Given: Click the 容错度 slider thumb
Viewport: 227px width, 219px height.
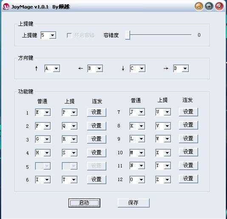Looking at the screenshot, I should coord(128,35).
